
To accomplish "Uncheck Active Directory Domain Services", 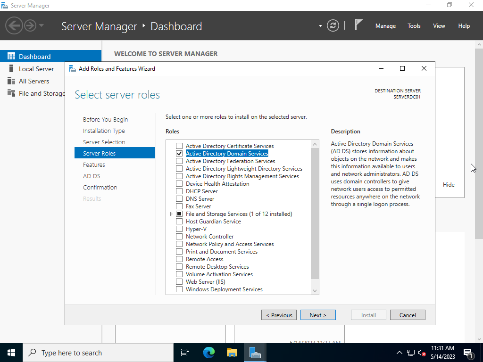I will coord(179,154).
